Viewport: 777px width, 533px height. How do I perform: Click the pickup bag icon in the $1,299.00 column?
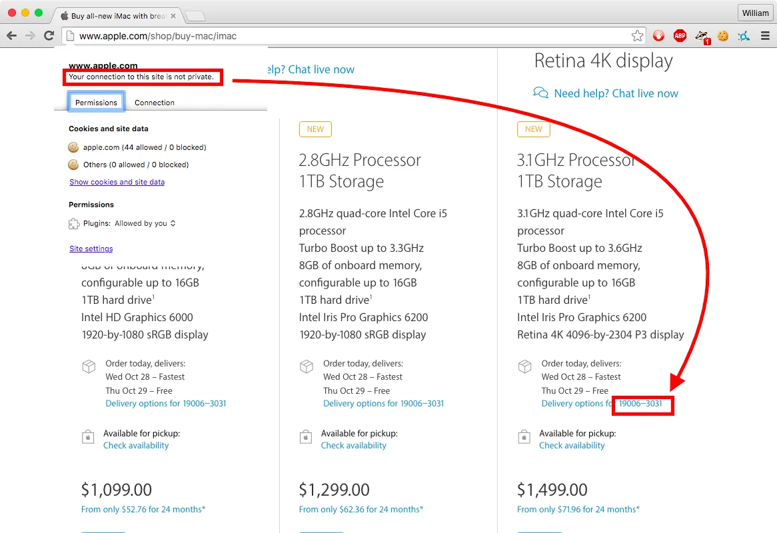pyautogui.click(x=307, y=437)
